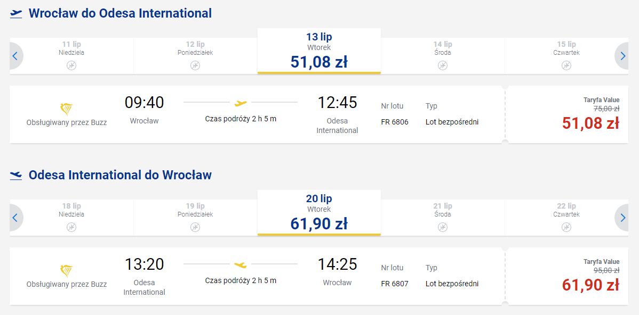Select the 13 lip Wtorek date tab
This screenshot has height=315, width=639.
(x=319, y=51)
